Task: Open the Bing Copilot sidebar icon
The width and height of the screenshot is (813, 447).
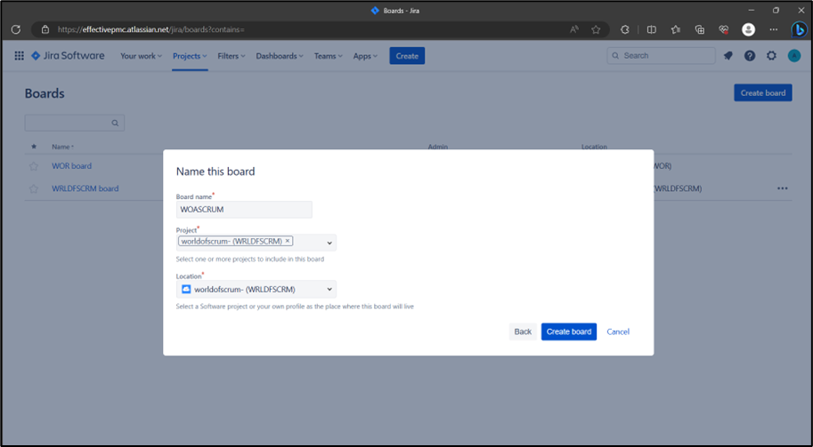Action: point(799,29)
